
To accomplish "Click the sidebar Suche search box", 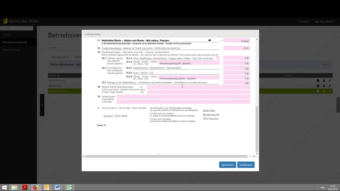I will [17, 28].
